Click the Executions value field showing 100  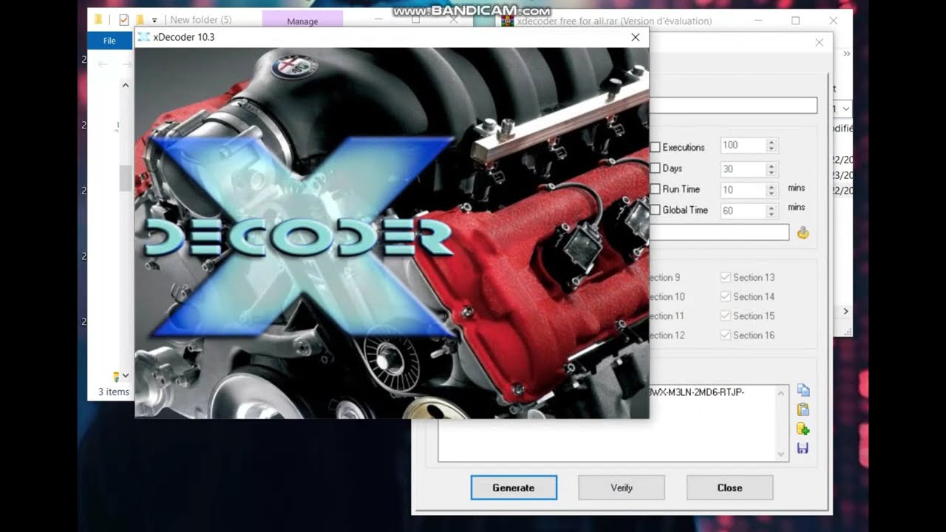point(743,146)
